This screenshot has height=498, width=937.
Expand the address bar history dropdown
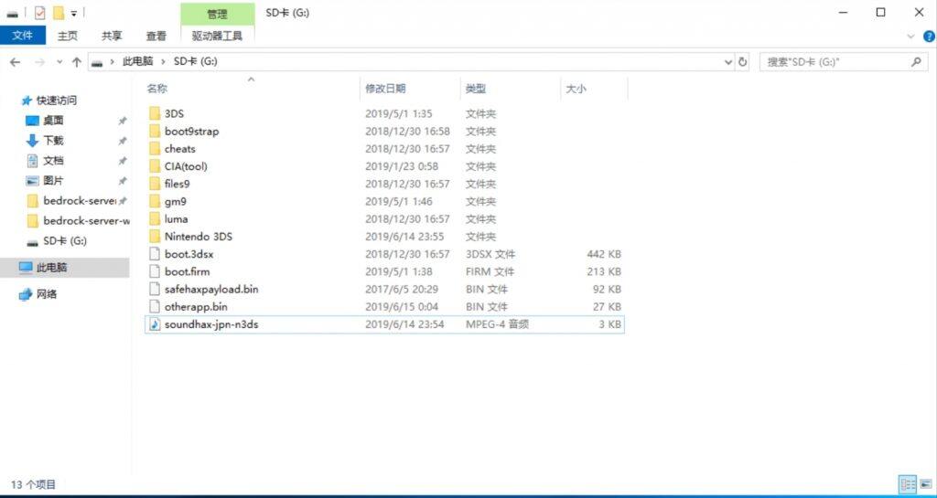(727, 61)
